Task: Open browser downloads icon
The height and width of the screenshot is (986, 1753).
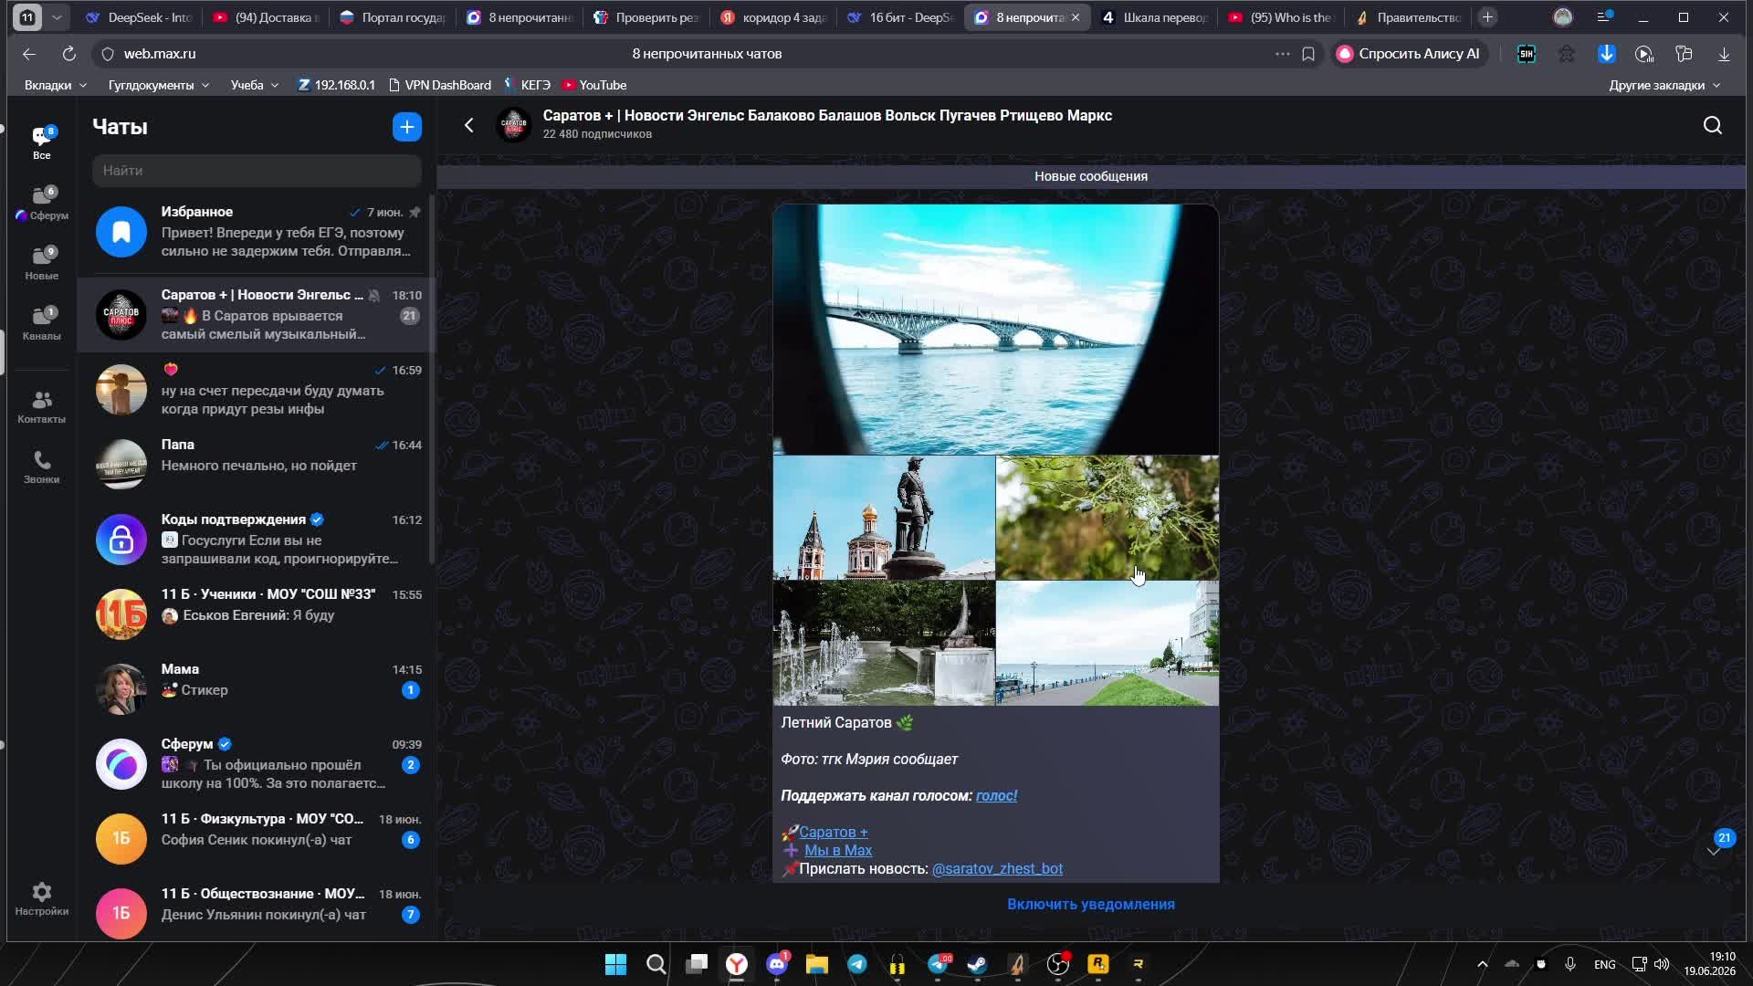Action: [x=1724, y=54]
